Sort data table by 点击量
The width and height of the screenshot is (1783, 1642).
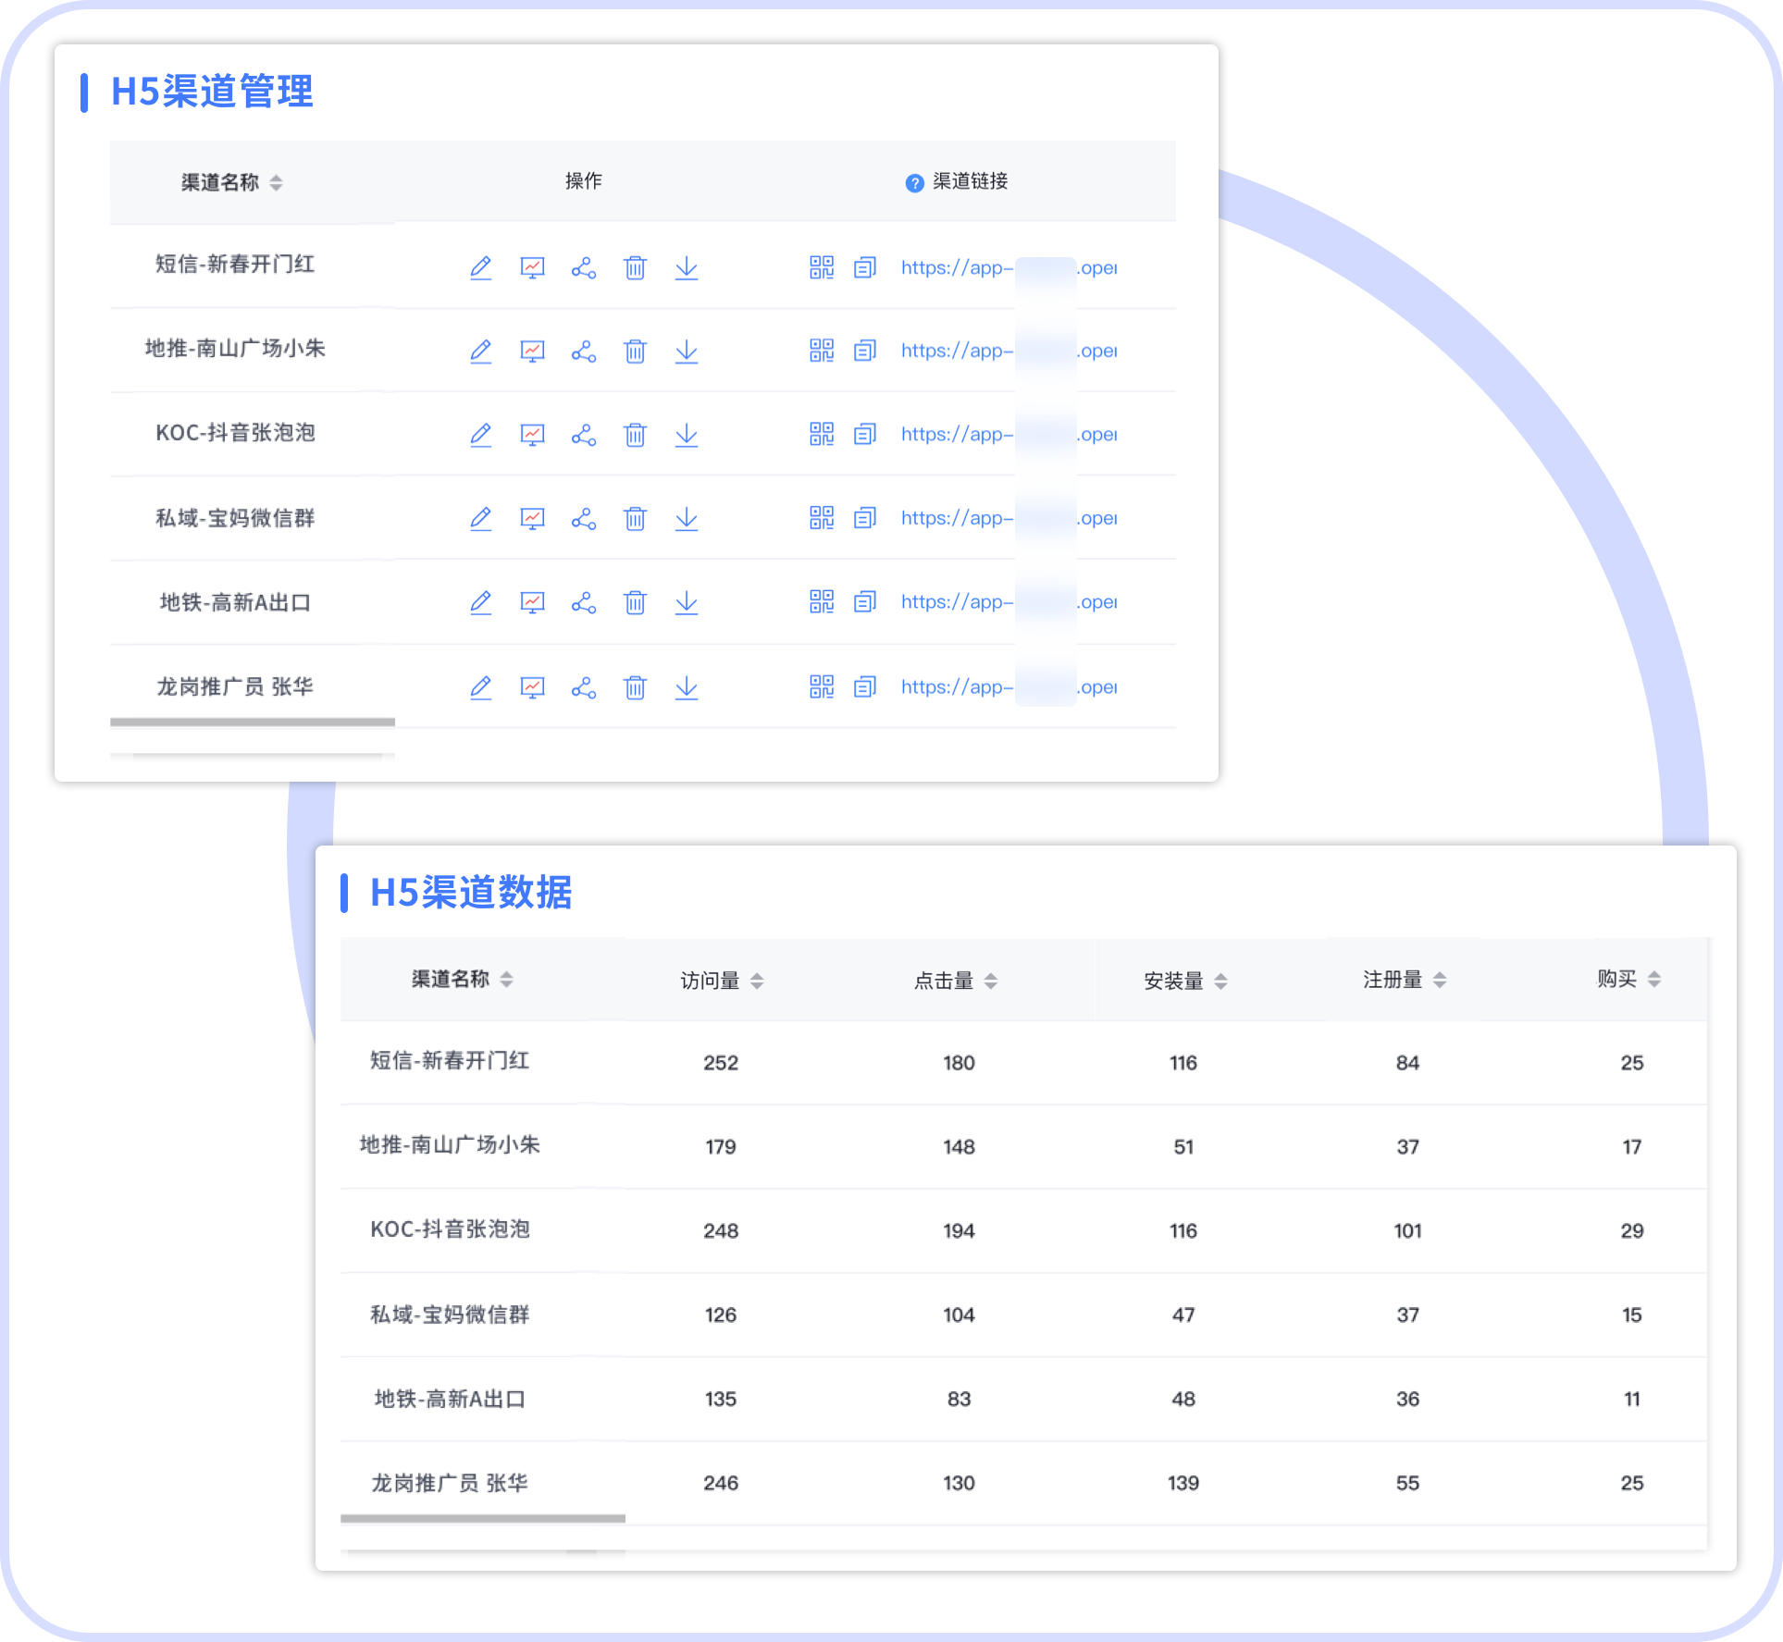click(x=991, y=981)
